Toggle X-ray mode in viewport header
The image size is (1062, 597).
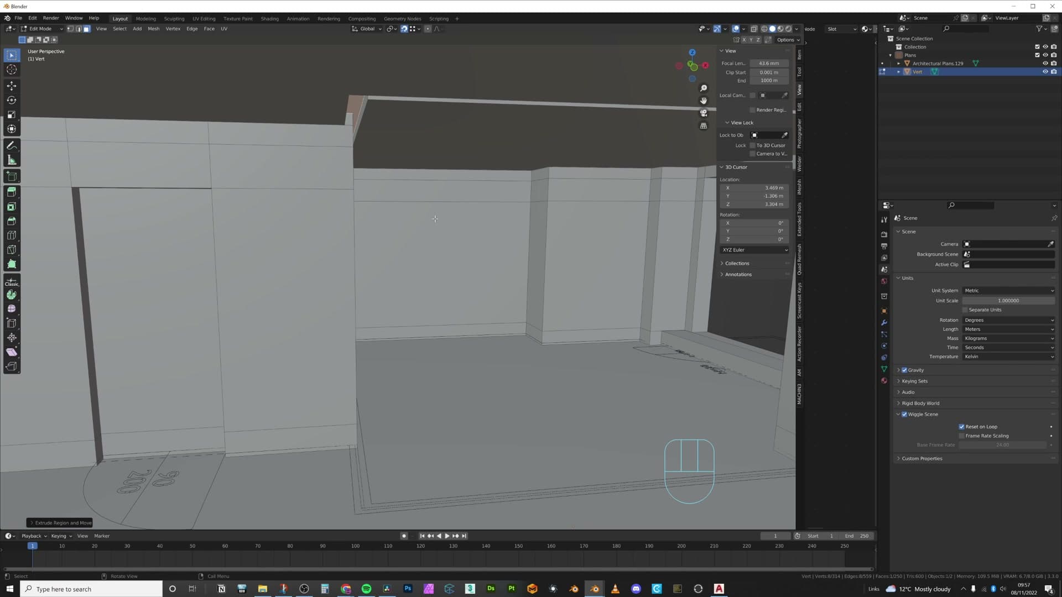pos(754,29)
